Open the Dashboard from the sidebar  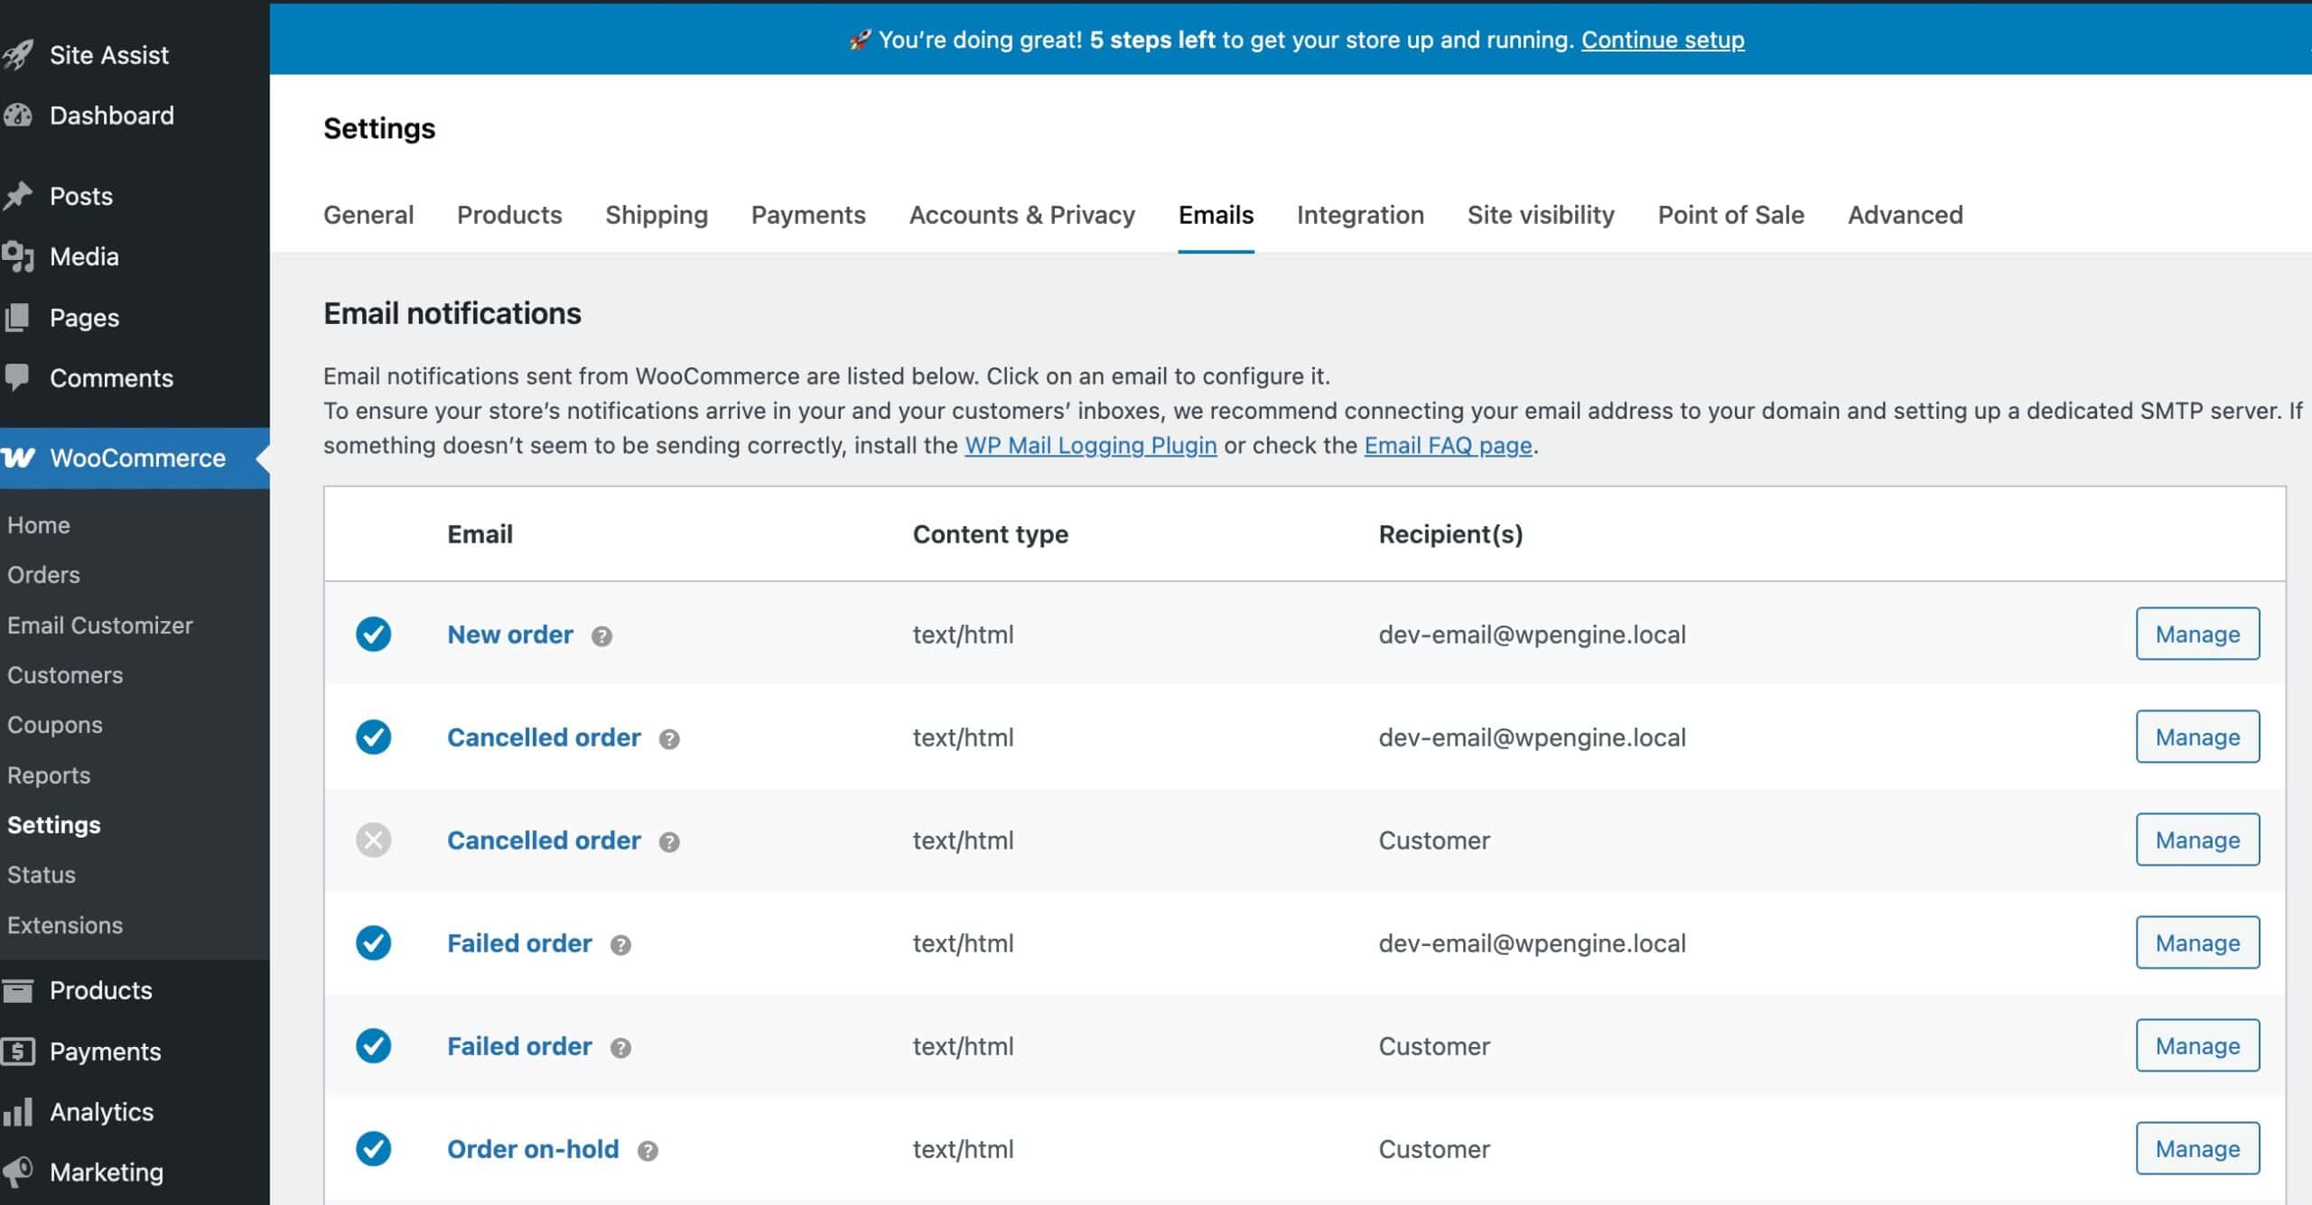[x=20, y=115]
